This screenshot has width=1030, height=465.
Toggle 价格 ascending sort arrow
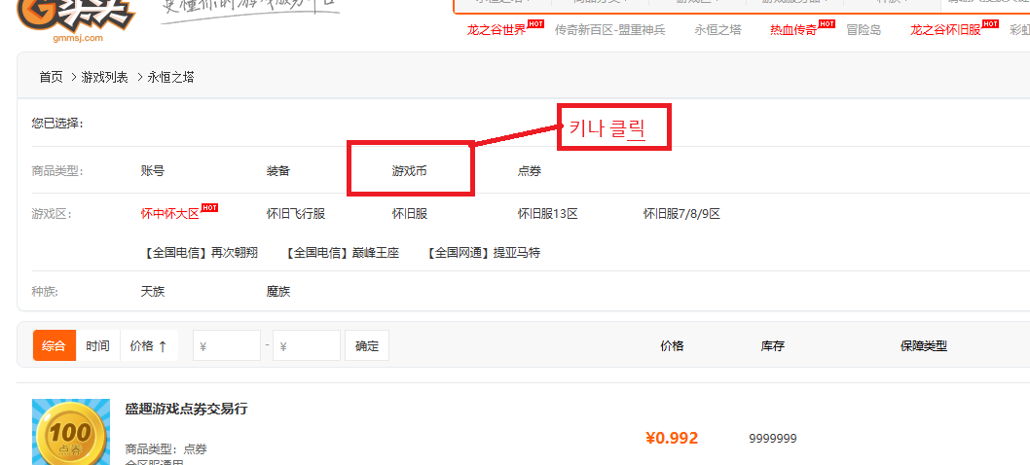click(x=149, y=345)
